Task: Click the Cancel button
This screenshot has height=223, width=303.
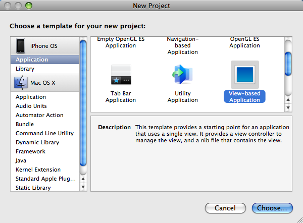Action: tap(225, 208)
